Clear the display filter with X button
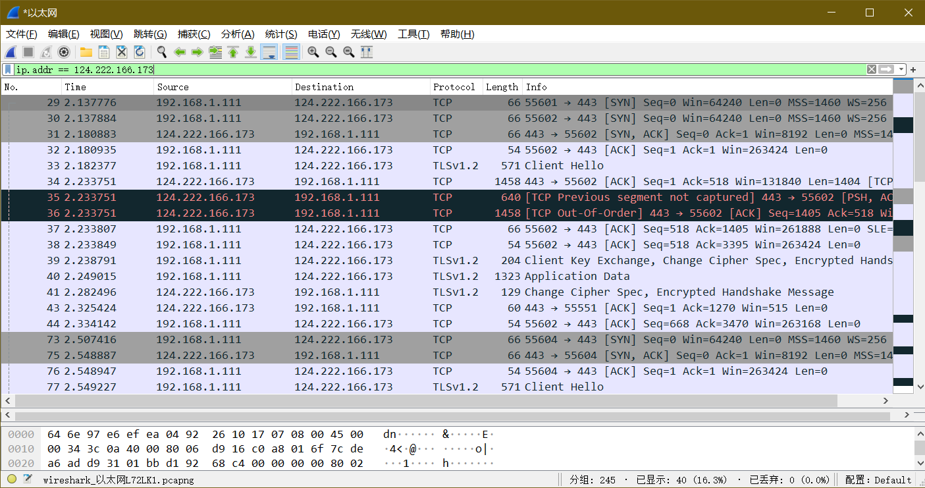925x488 pixels. (x=871, y=69)
